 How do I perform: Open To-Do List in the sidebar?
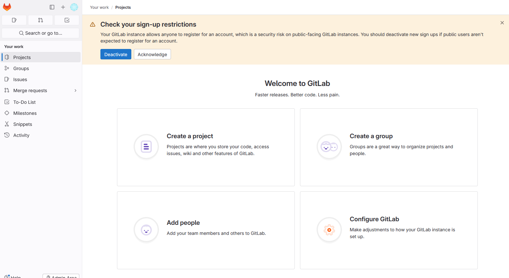[x=41, y=102]
